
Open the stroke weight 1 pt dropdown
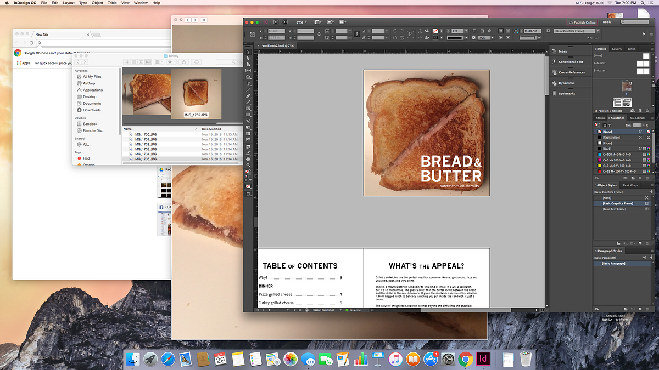point(466,31)
